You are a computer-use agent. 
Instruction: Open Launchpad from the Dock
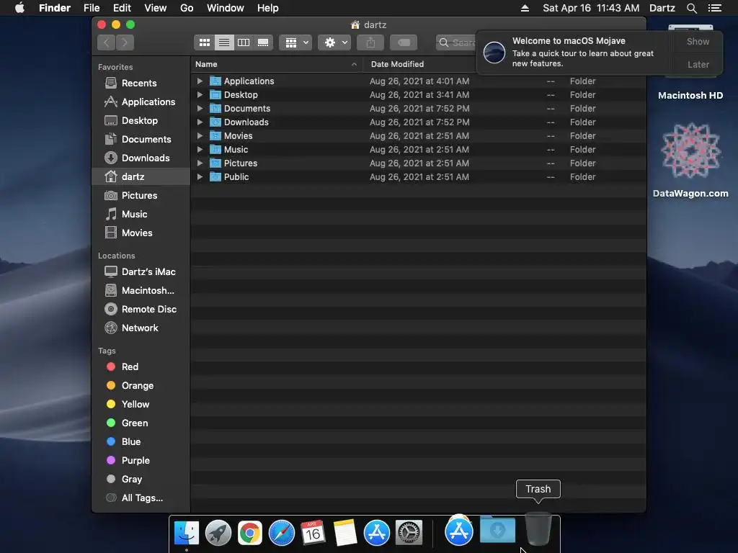tap(218, 533)
